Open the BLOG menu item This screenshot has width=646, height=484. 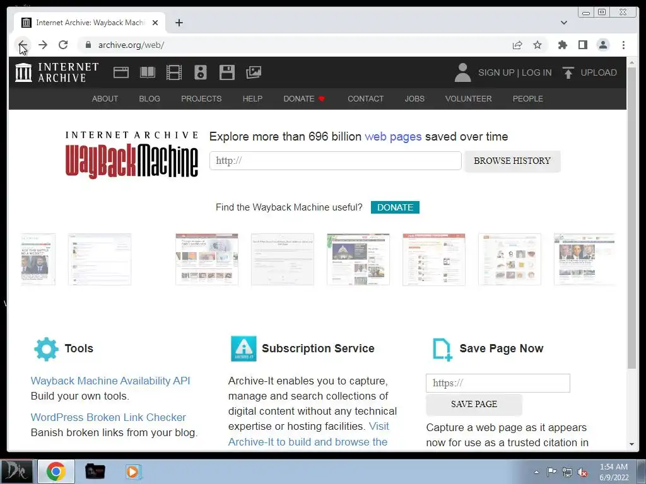[150, 99]
